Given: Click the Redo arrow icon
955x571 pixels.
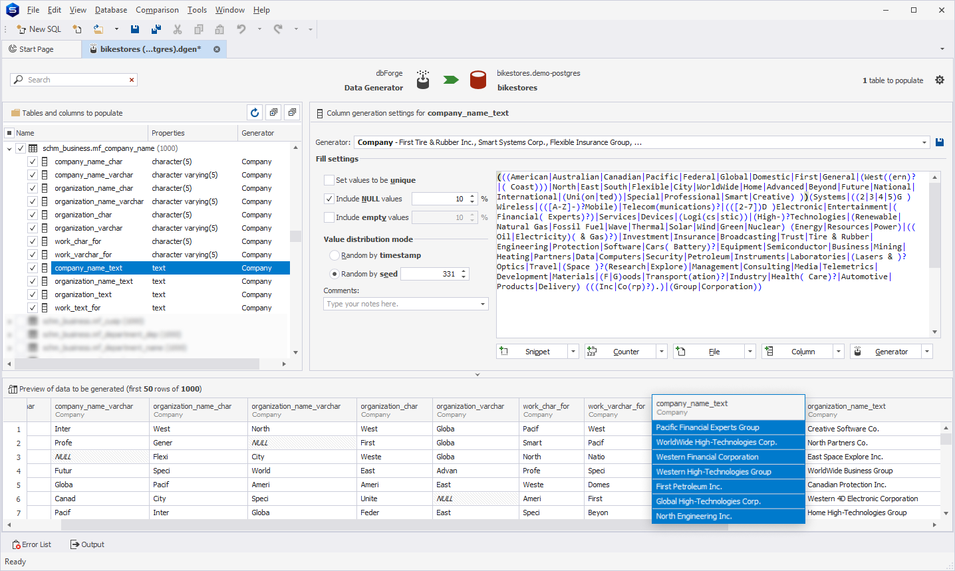Looking at the screenshot, I should point(278,29).
